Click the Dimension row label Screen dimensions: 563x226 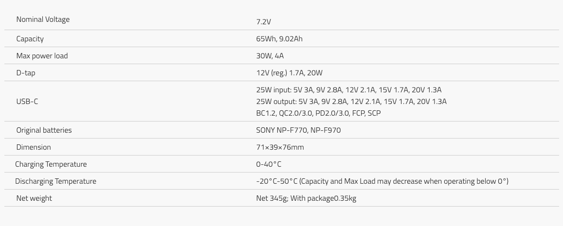click(x=34, y=147)
